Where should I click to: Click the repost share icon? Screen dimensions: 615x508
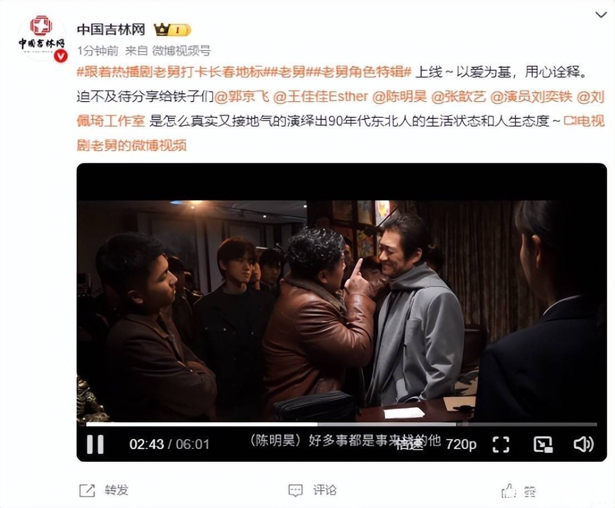[x=87, y=490]
